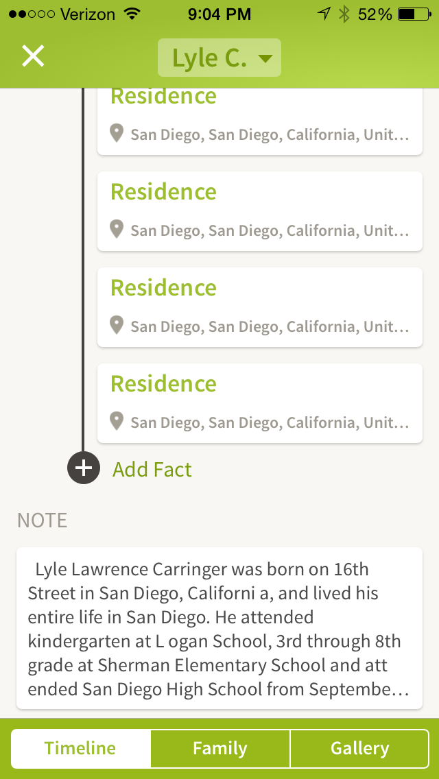Tap Add Fact to create a new fact
Image resolution: width=439 pixels, height=779 pixels.
152,468
